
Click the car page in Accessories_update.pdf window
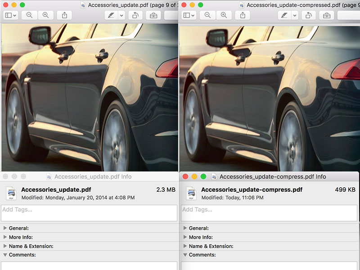pos(90,97)
